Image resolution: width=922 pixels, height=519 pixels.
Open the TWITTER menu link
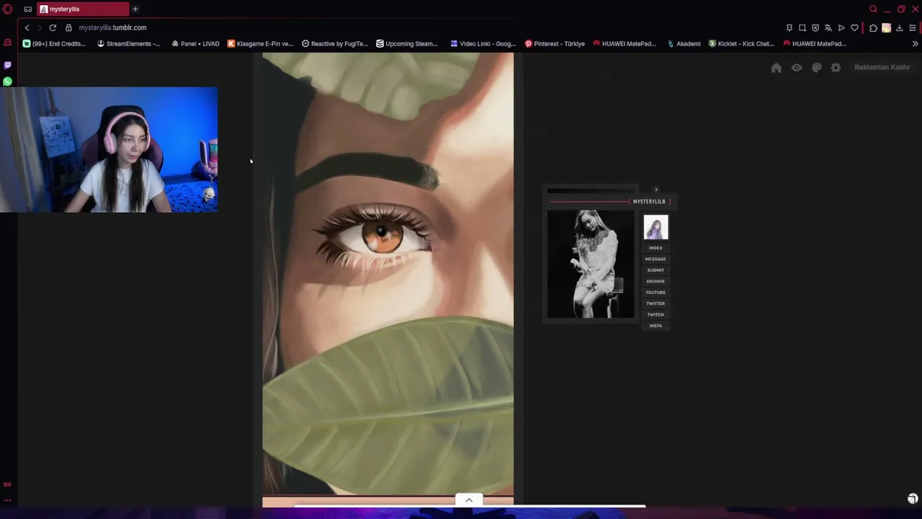[655, 303]
